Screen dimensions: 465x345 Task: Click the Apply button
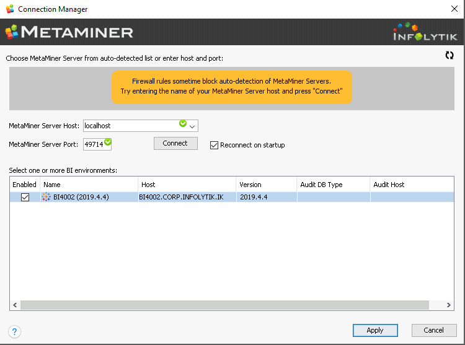[375, 330]
